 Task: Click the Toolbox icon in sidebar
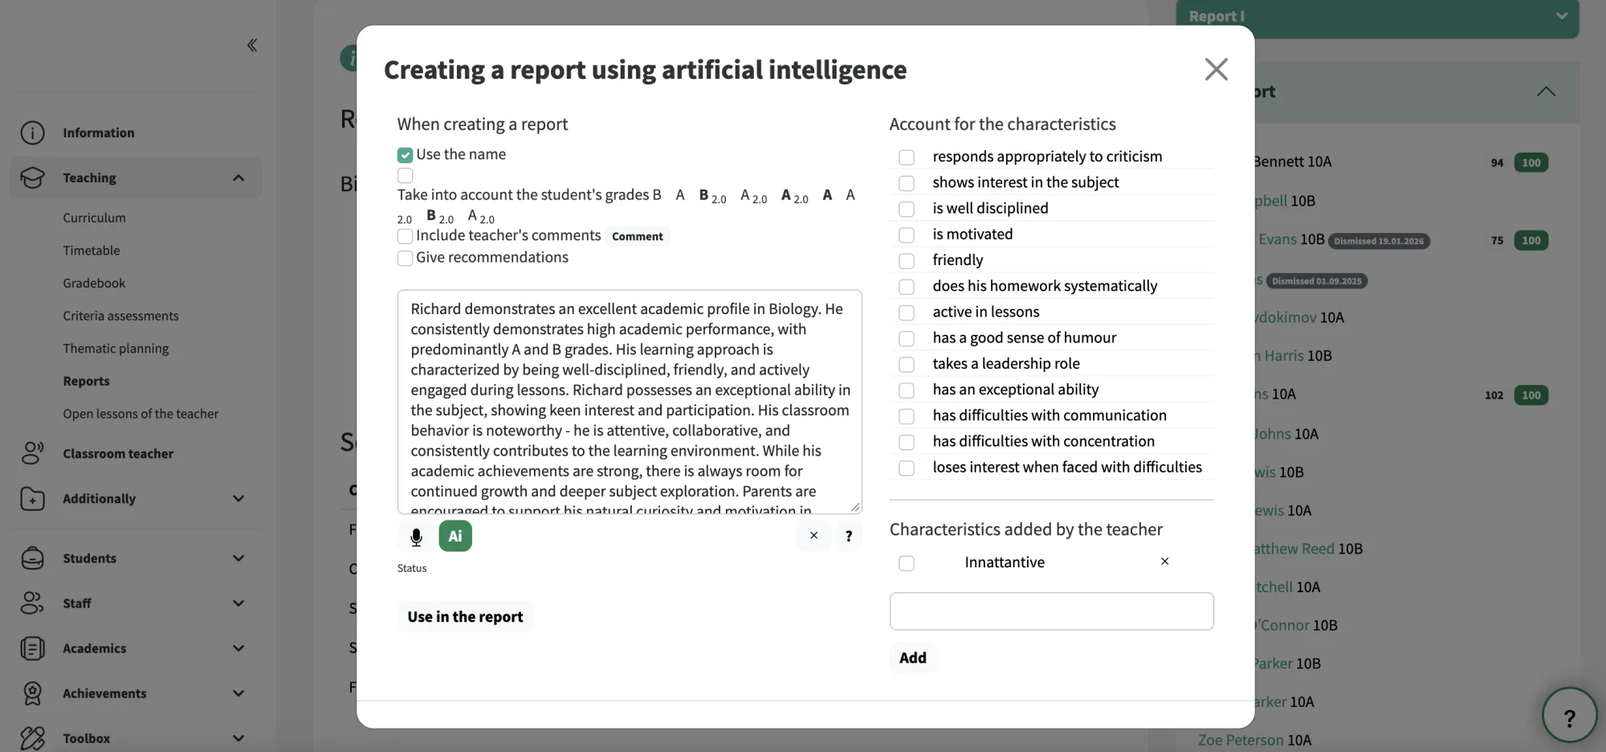[32, 738]
